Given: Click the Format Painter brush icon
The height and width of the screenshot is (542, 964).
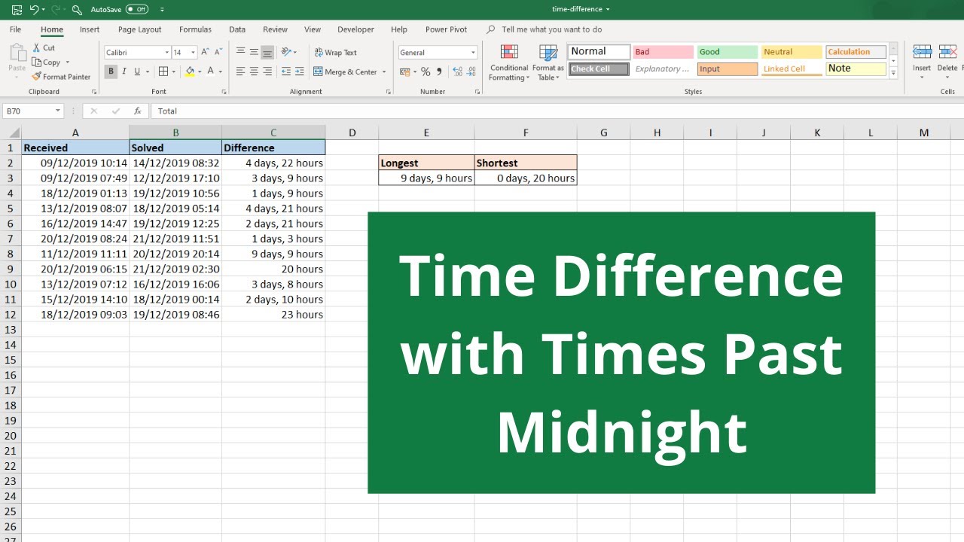Looking at the screenshot, I should pyautogui.click(x=36, y=77).
